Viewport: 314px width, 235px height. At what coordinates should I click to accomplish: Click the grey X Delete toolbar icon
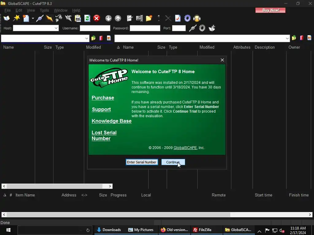point(168,18)
